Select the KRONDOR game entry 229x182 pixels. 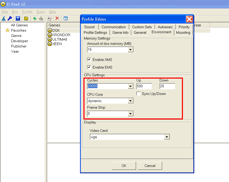point(61,35)
